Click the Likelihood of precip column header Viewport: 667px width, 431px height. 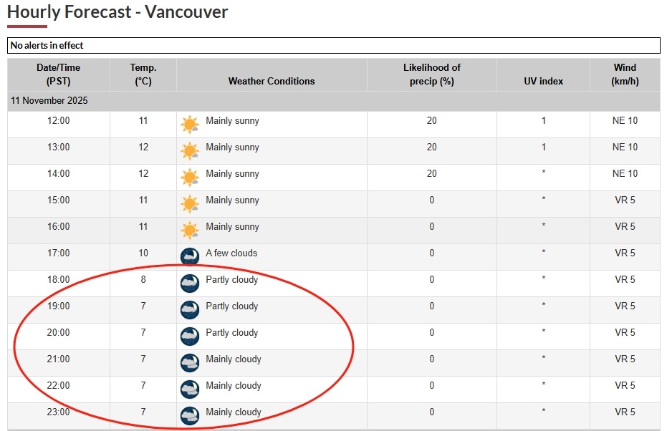(432, 74)
